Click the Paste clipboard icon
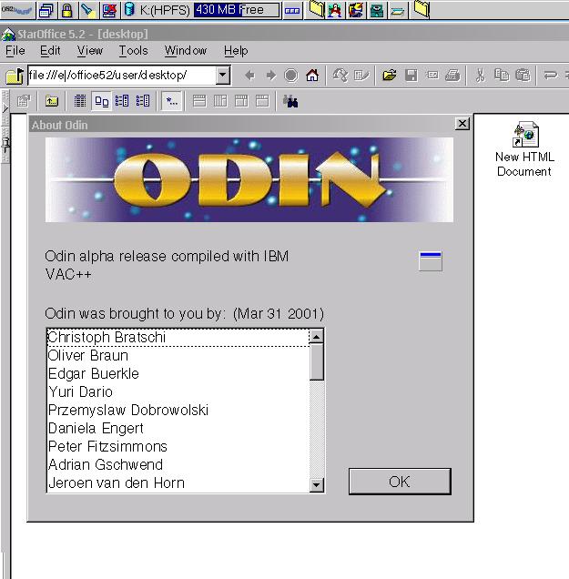The image size is (569, 579). 523,76
